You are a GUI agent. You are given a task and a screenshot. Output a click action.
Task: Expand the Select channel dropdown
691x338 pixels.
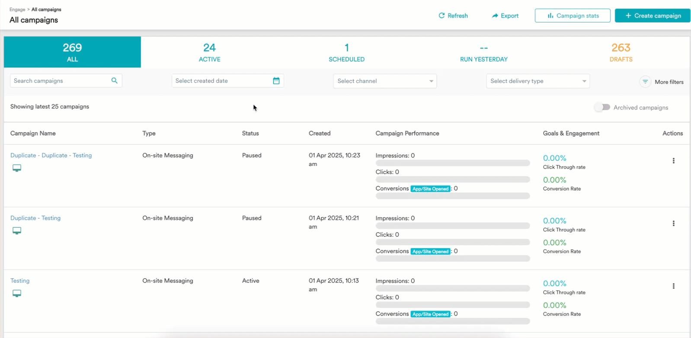tap(384, 81)
